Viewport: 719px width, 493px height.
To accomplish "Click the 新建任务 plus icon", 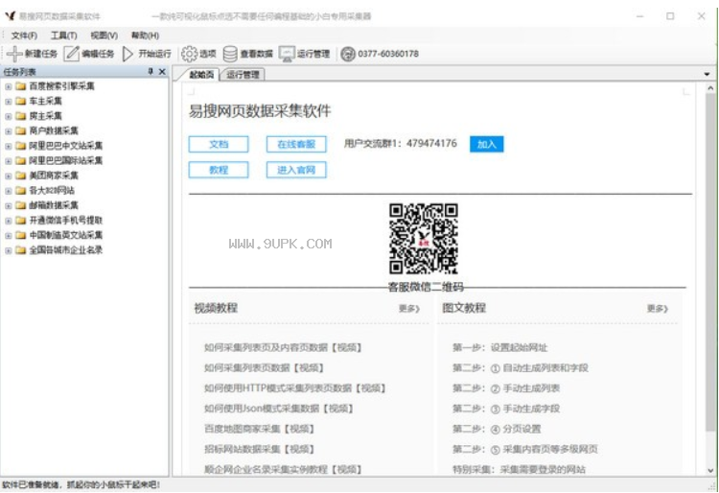I will click(14, 54).
